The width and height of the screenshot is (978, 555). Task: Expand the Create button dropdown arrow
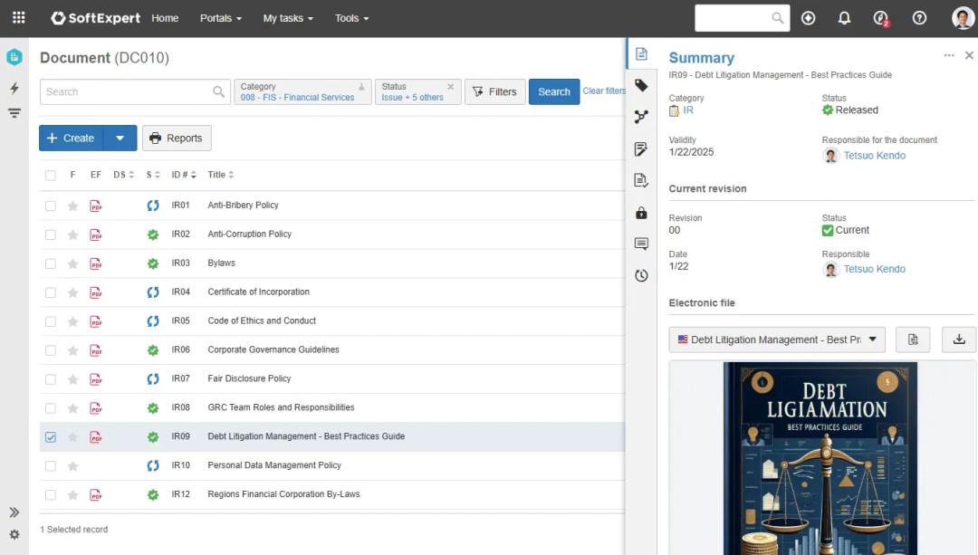click(x=120, y=139)
